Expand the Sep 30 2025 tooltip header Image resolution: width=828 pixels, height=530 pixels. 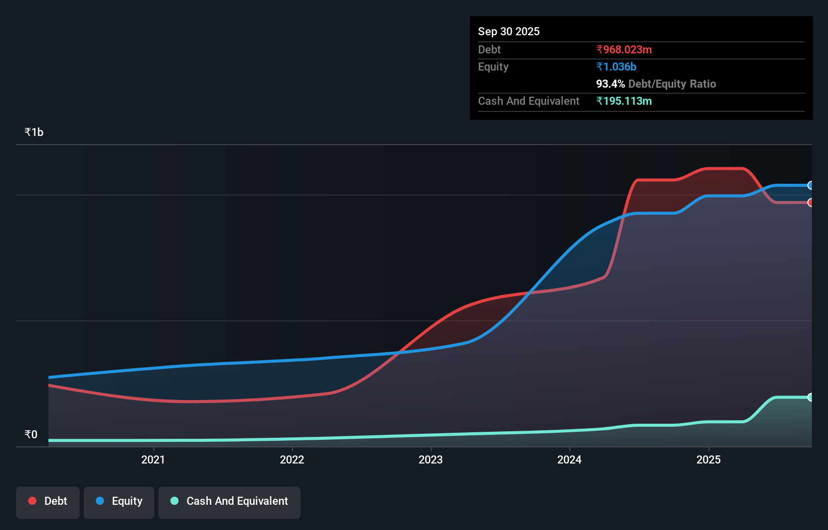509,31
